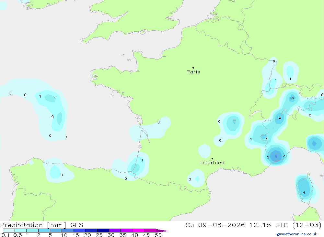Screen dimensions: 324x237
Task: Pick the 2–5 mm legend color swatch
Action: [x=44, y=231]
